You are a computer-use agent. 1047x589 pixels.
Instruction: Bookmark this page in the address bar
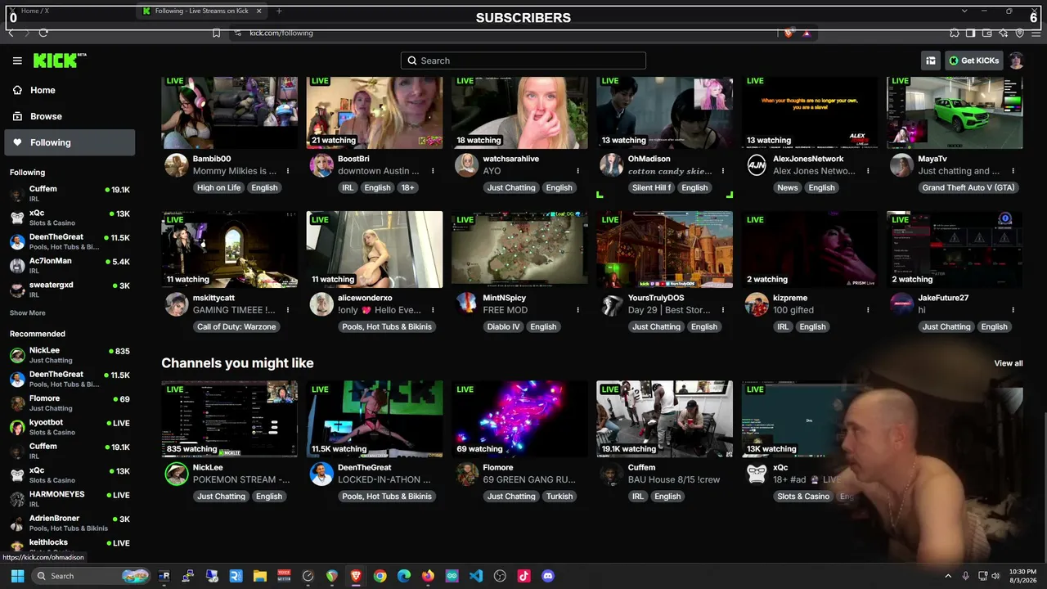pyautogui.click(x=216, y=33)
